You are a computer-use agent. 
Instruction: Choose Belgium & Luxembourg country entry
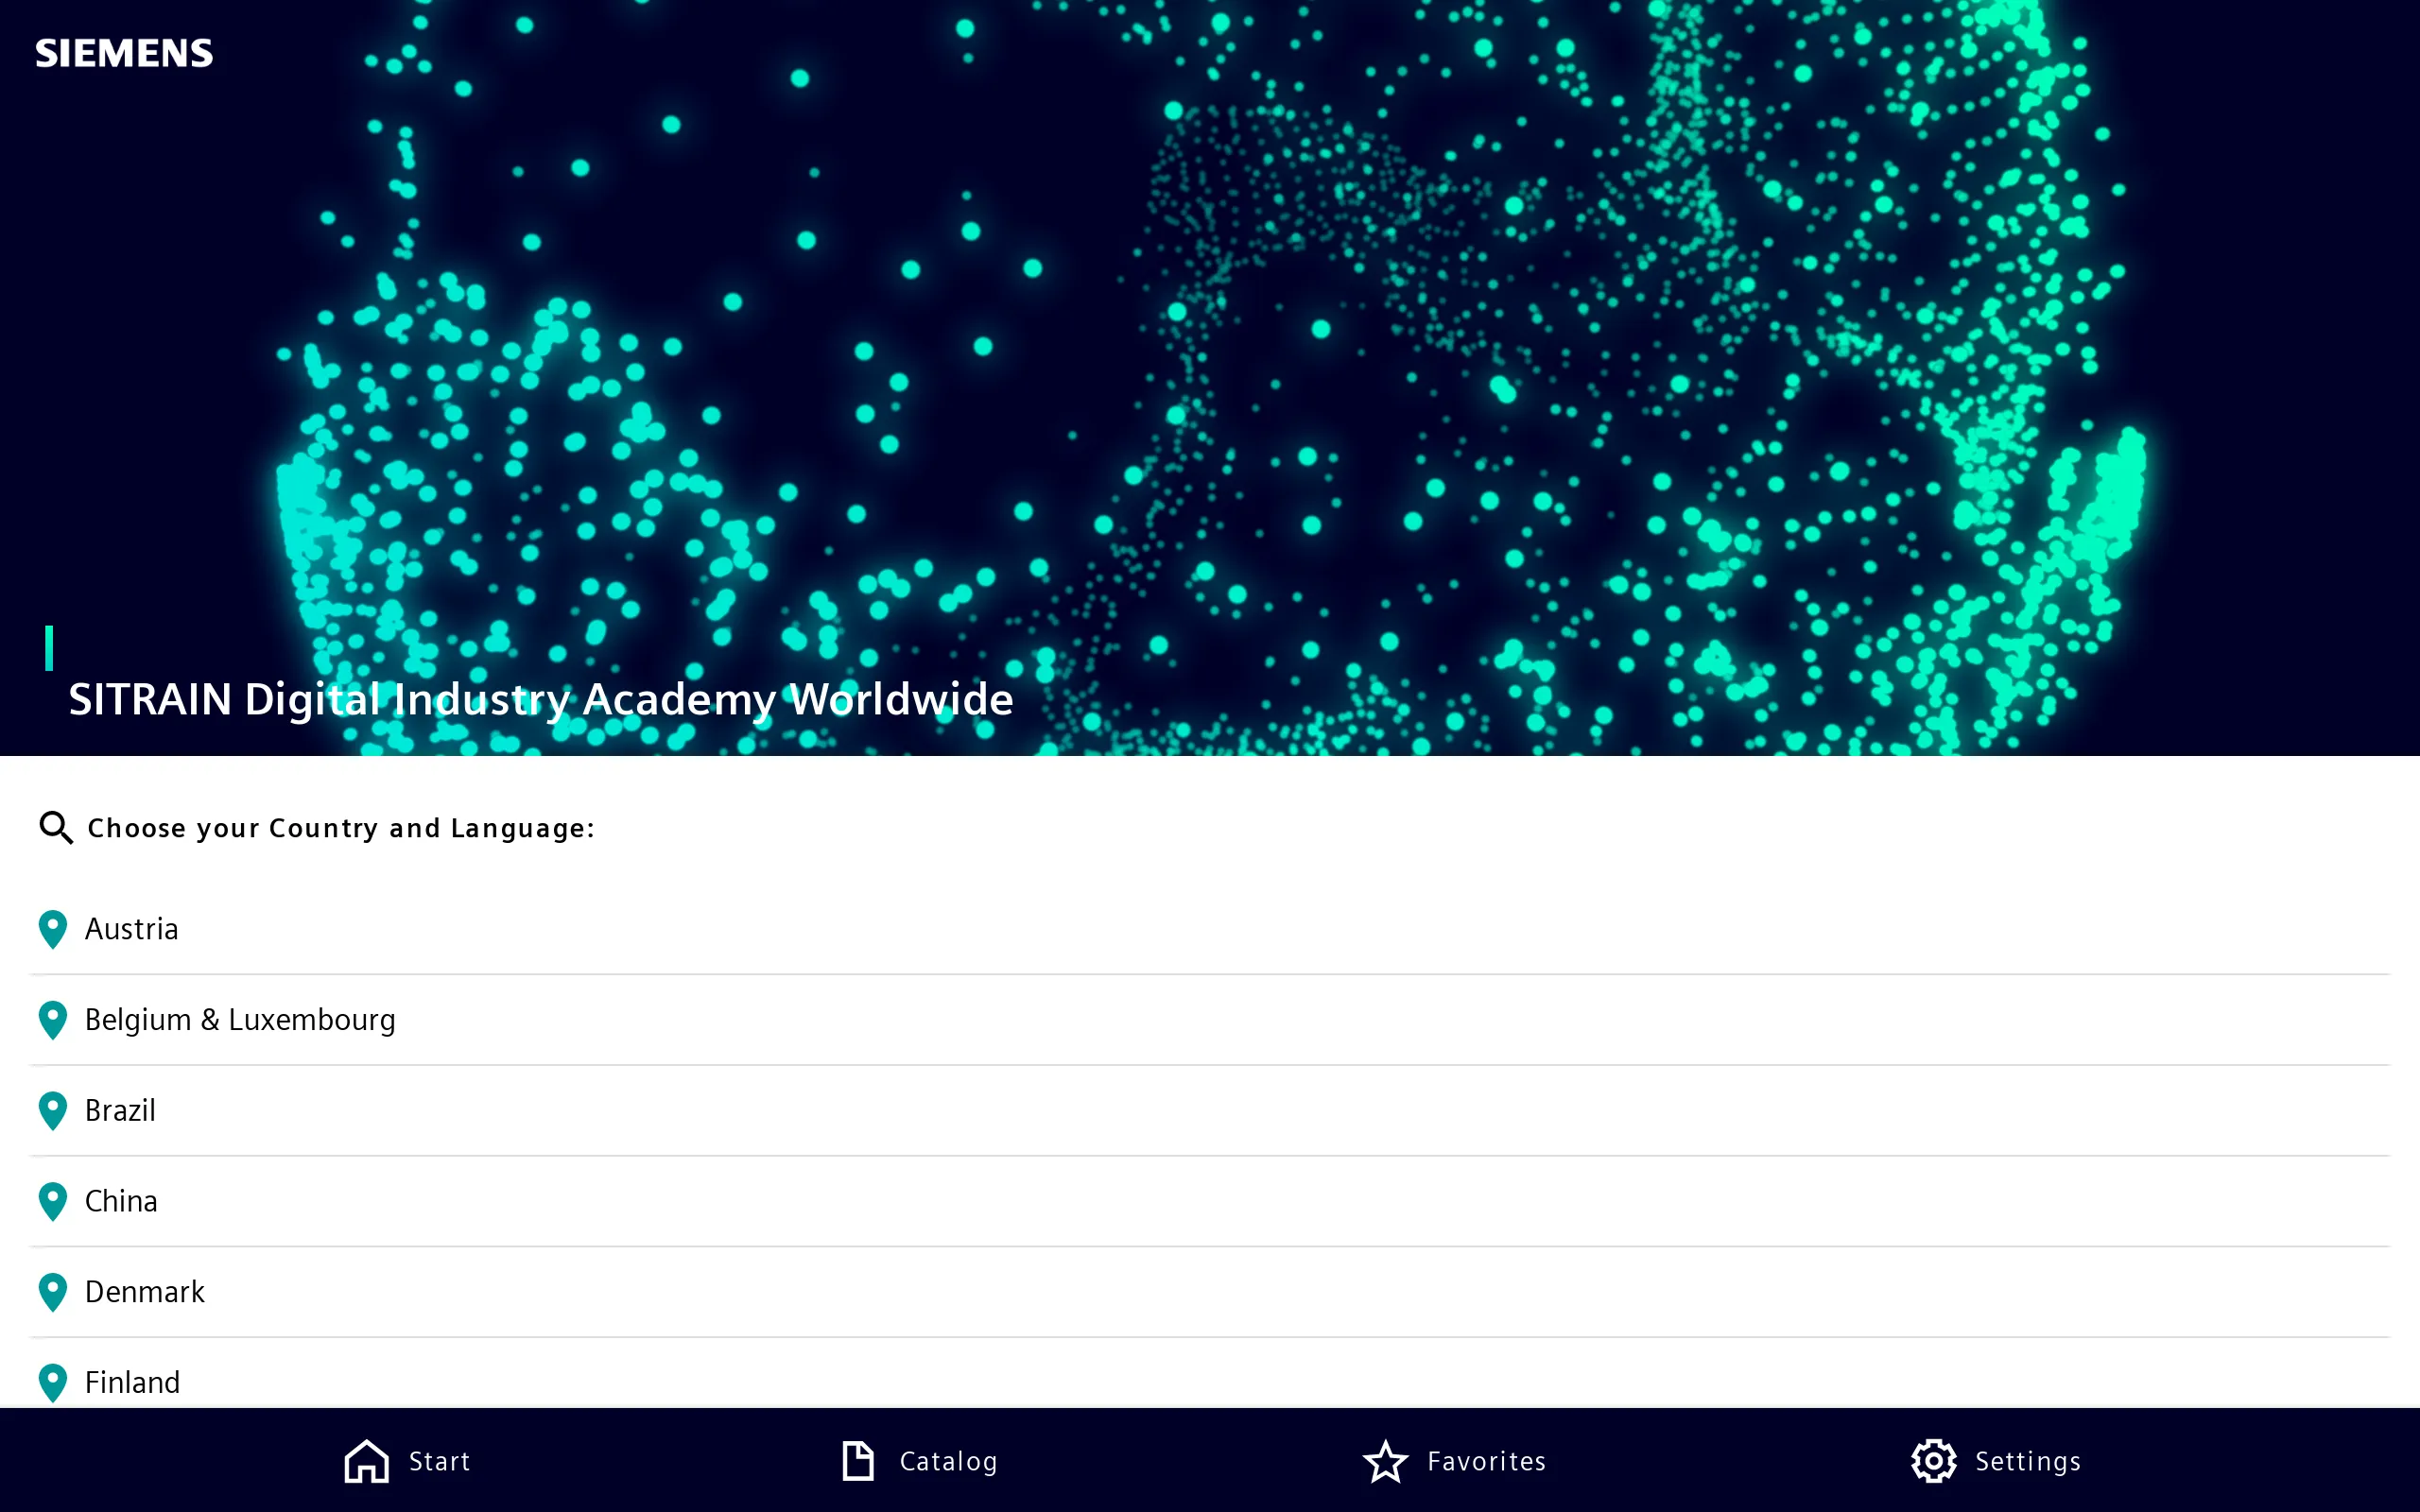(x=1210, y=1020)
